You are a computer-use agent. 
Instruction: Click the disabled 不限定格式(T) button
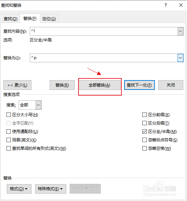pos(85,189)
